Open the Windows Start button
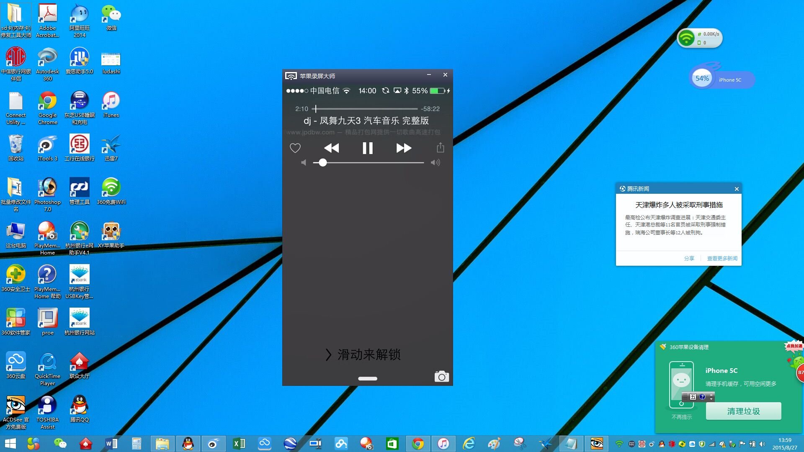The width and height of the screenshot is (804, 452). click(10, 443)
